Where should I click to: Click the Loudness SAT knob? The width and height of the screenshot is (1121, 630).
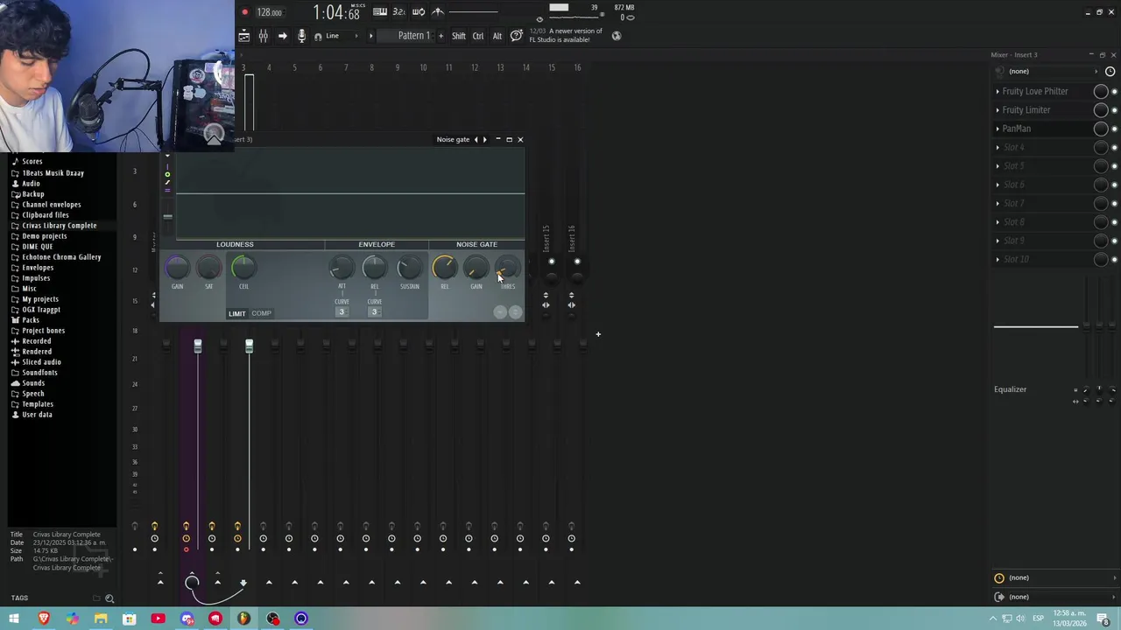[208, 268]
